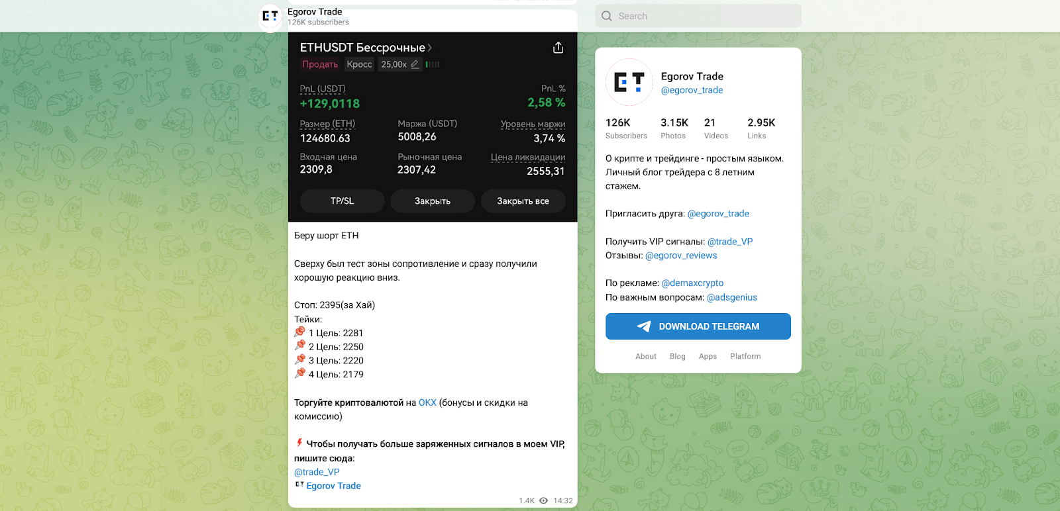
Task: Click the 126K subscribers header text
Action: [x=318, y=22]
